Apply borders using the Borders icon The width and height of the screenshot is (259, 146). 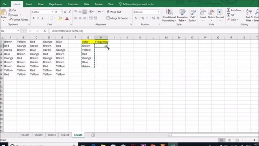click(x=51, y=18)
